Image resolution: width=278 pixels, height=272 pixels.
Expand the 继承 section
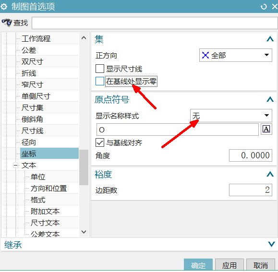(271, 244)
